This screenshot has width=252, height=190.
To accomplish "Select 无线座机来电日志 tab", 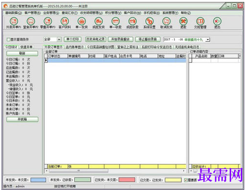I will (187, 47).
